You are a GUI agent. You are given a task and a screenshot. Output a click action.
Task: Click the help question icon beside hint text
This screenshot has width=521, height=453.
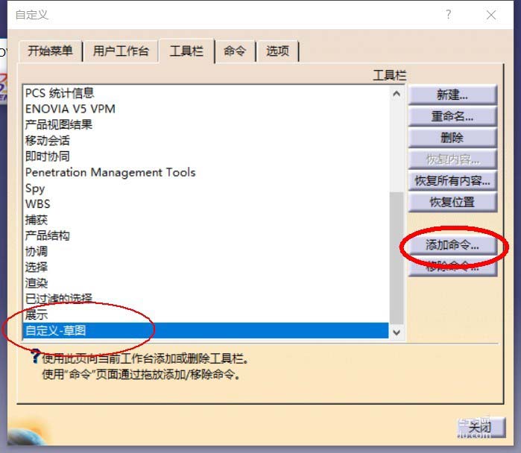36,356
